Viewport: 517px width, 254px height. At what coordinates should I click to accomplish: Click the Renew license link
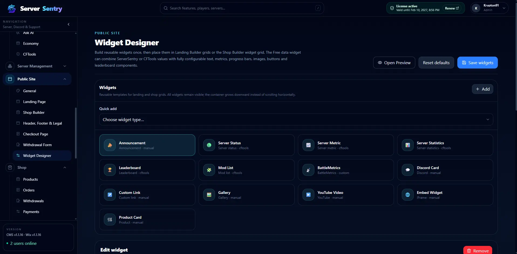[x=452, y=8]
